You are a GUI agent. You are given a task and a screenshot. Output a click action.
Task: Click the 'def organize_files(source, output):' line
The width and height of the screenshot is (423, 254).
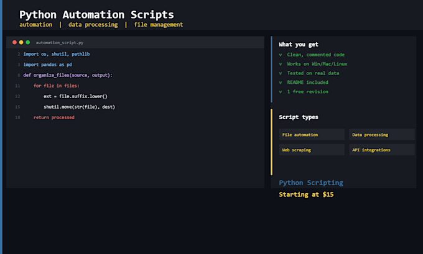68,75
